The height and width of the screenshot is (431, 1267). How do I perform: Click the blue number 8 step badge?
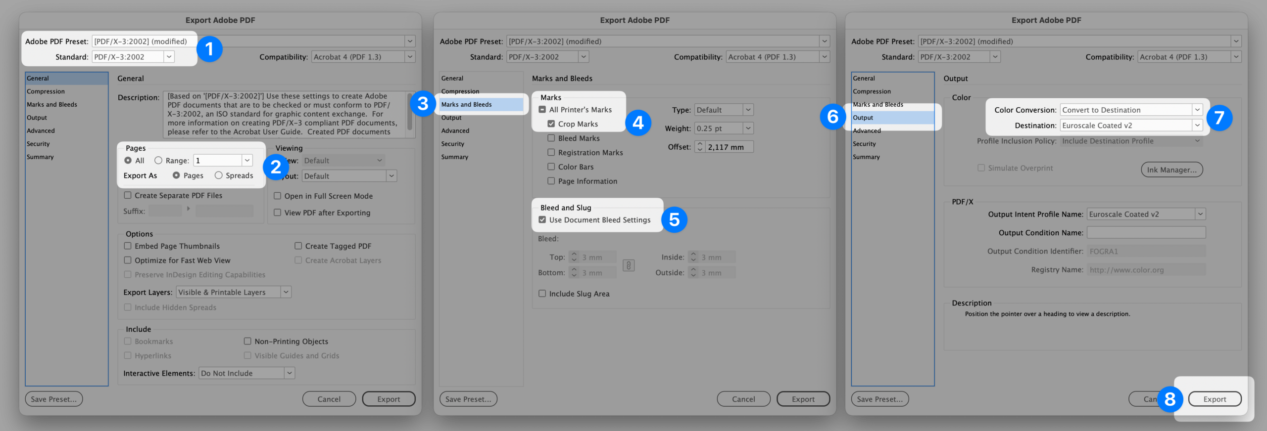(1170, 399)
